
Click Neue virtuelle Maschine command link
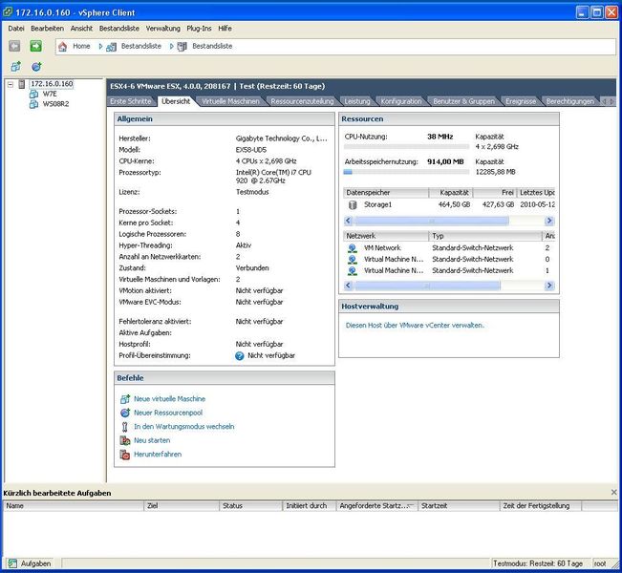click(x=169, y=399)
